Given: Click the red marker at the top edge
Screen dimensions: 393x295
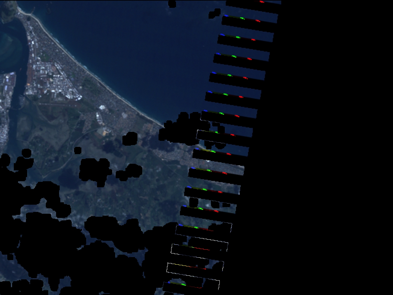Looking at the screenshot, I should coord(262,2).
